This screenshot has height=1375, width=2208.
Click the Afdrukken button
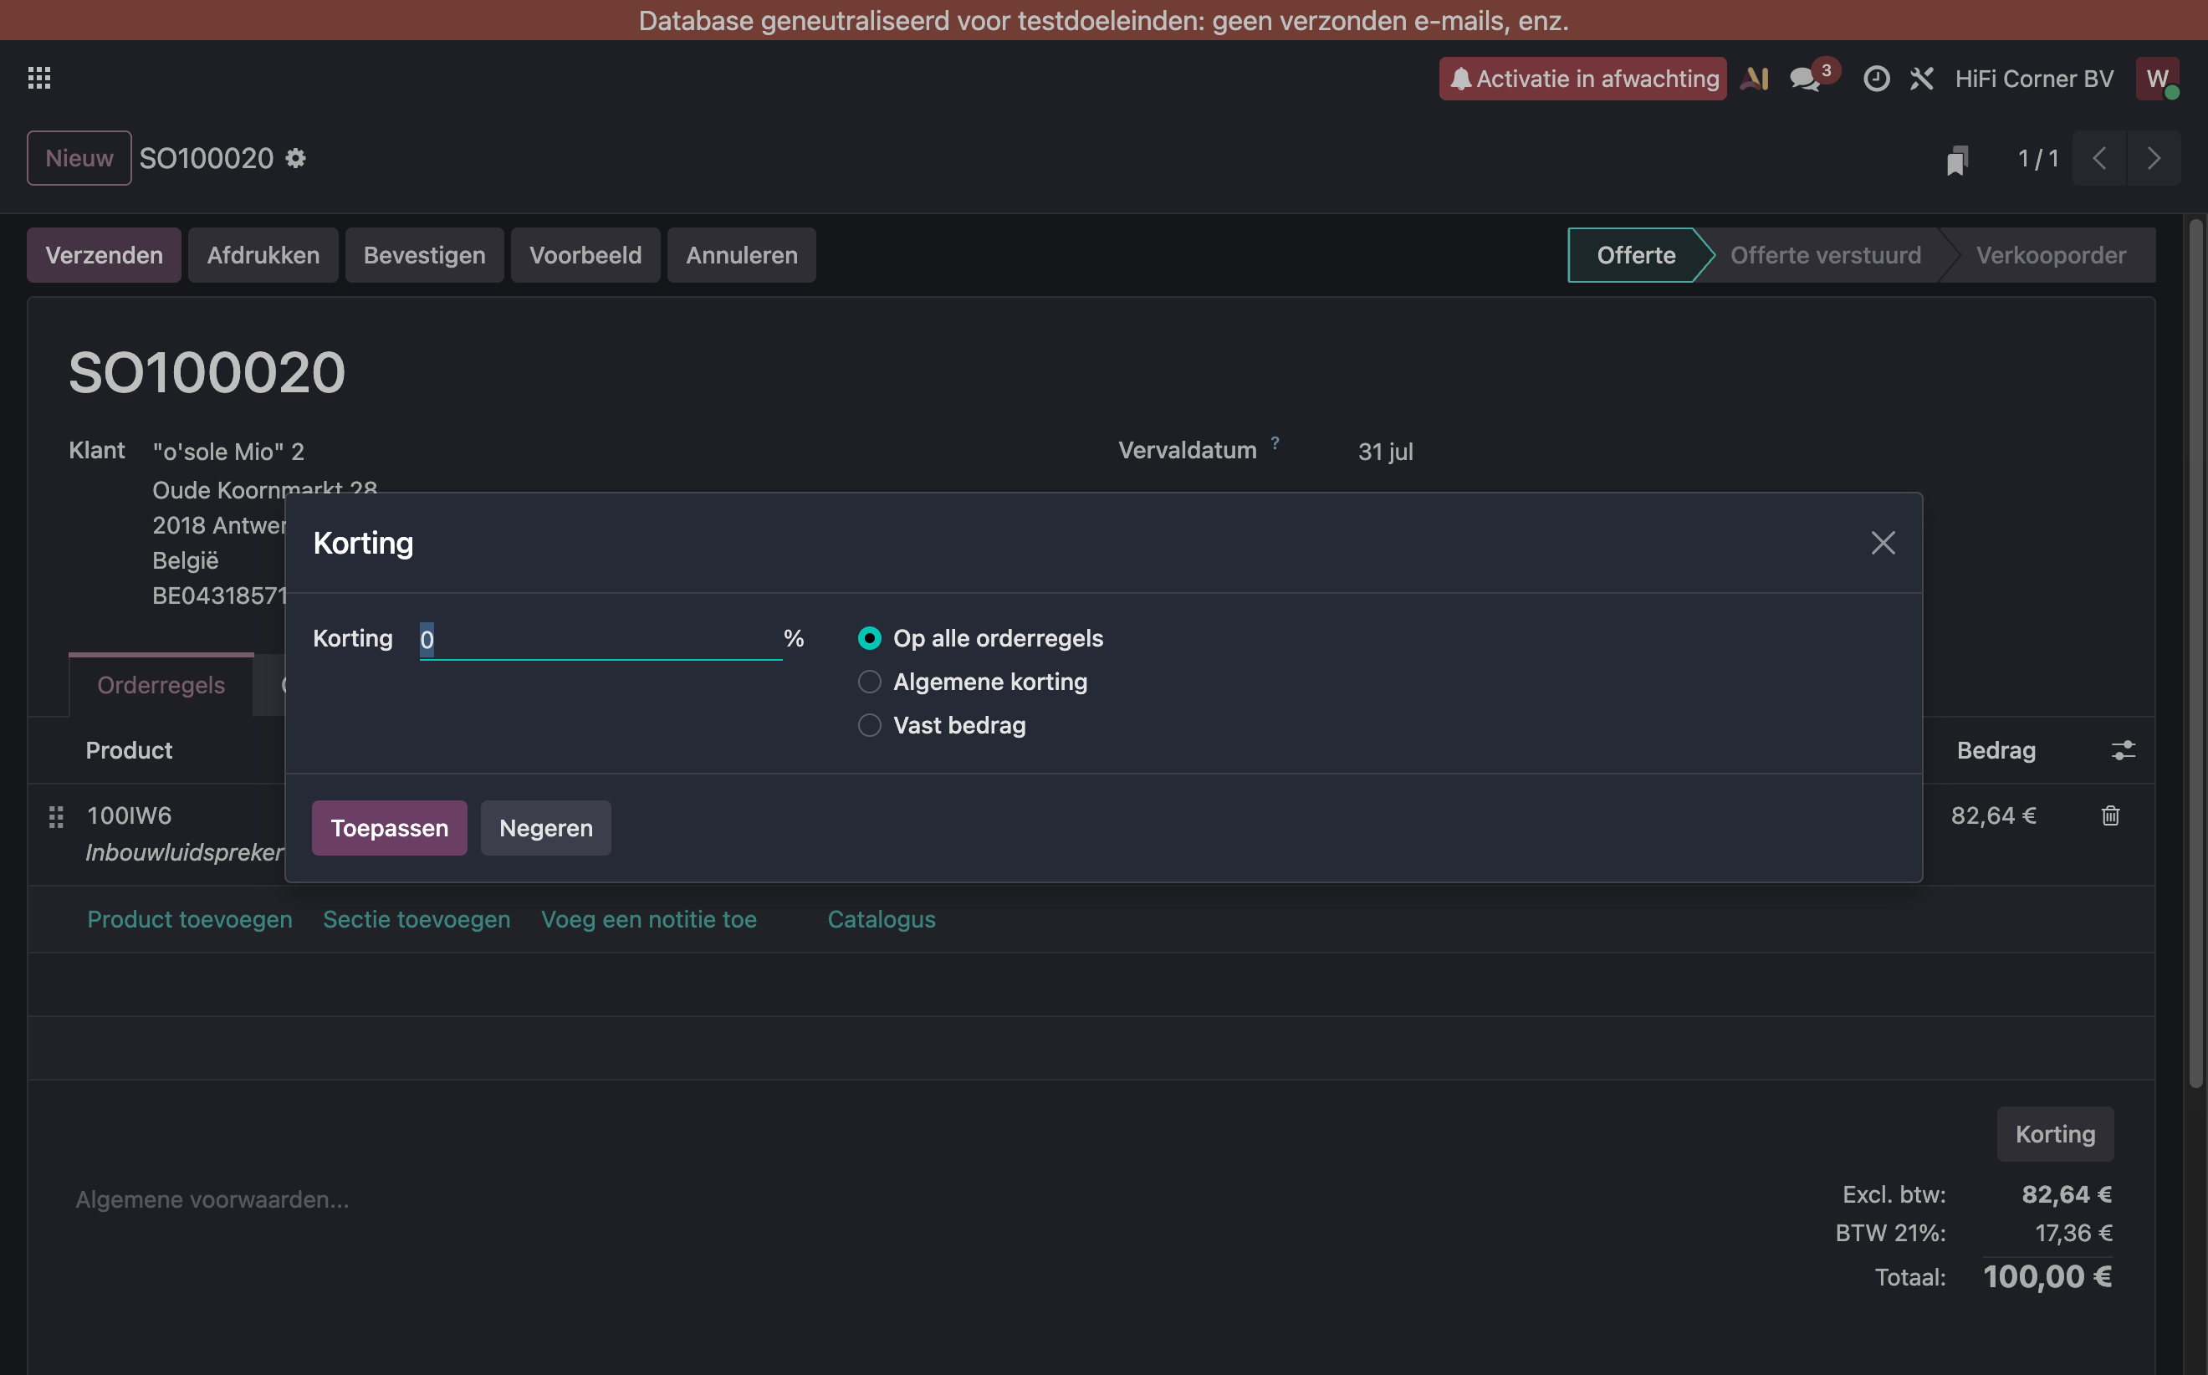coord(263,256)
